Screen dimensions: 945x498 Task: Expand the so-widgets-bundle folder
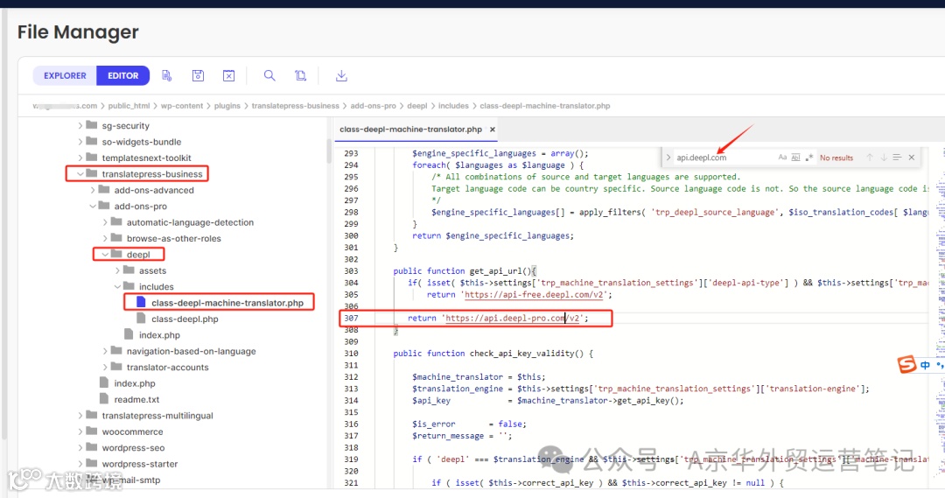pos(80,142)
